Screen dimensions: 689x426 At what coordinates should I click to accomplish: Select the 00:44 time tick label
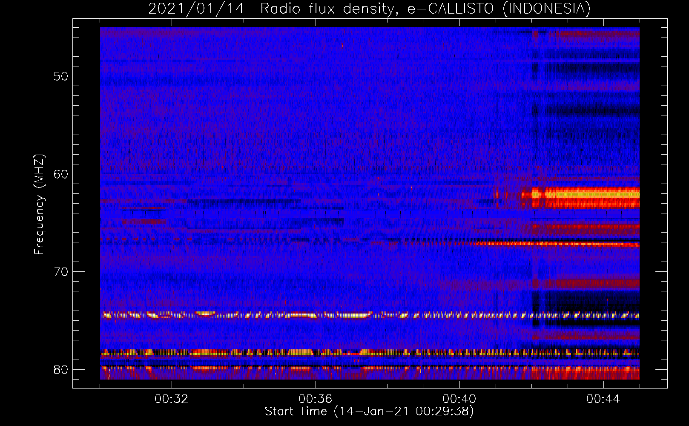pos(603,399)
